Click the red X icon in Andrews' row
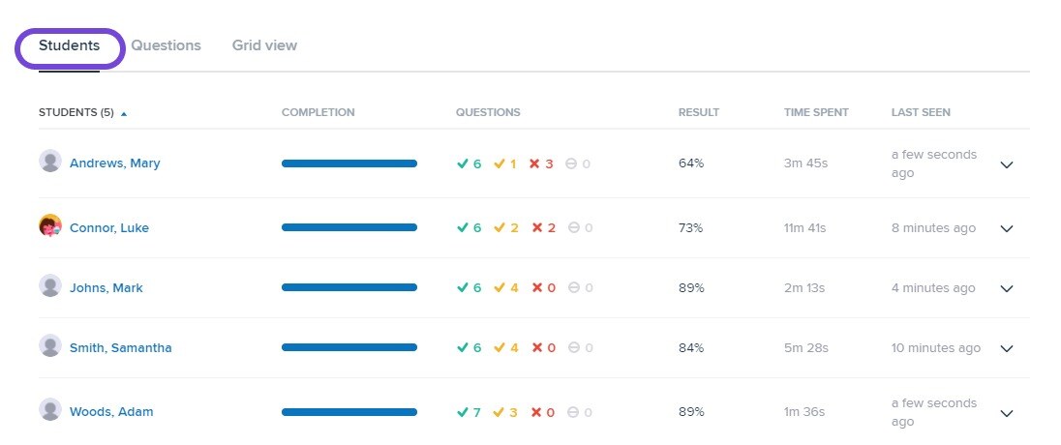Viewport: 1061px width, 445px height. pos(534,163)
